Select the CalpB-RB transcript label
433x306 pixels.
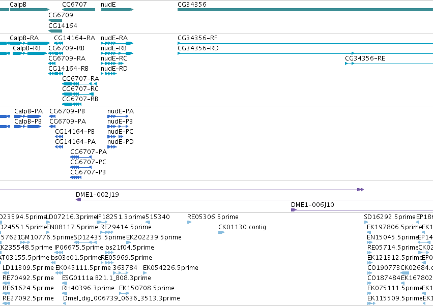(x=27, y=48)
